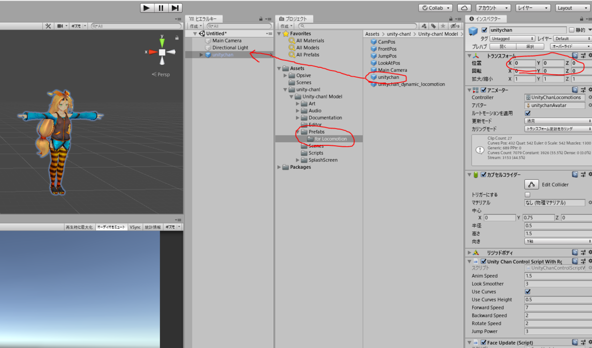
Task: Open the Collab dropdown
Action: point(436,8)
